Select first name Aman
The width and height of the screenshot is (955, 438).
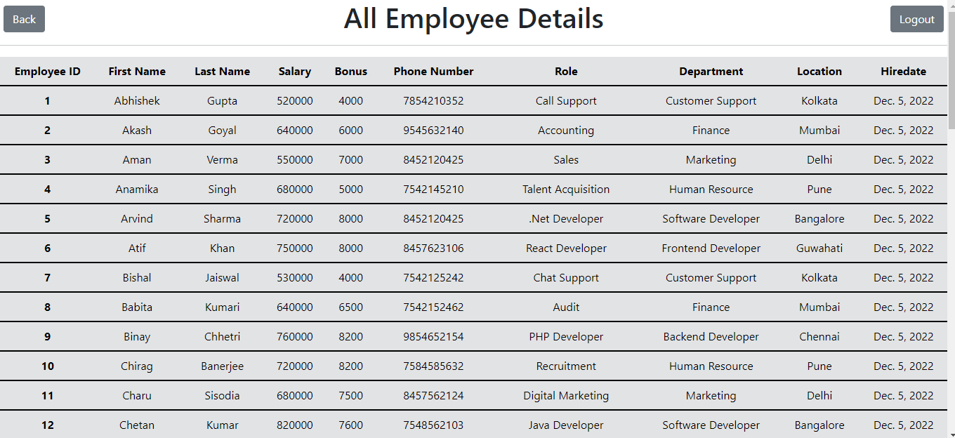coord(137,160)
